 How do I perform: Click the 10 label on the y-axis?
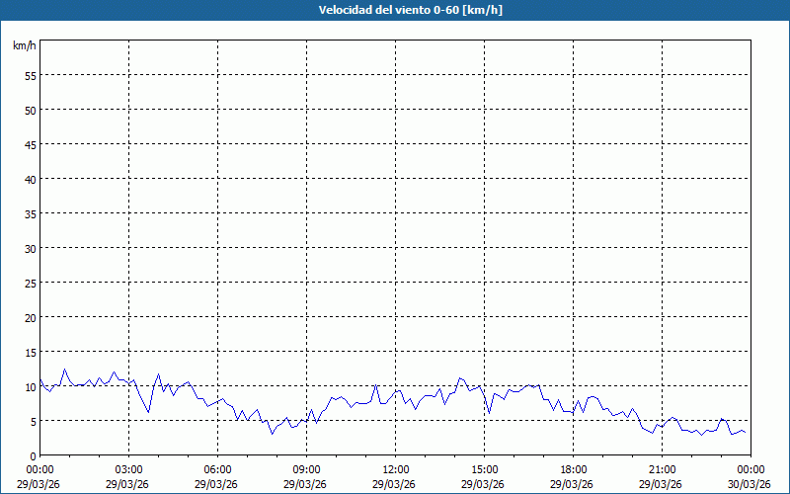coord(30,386)
